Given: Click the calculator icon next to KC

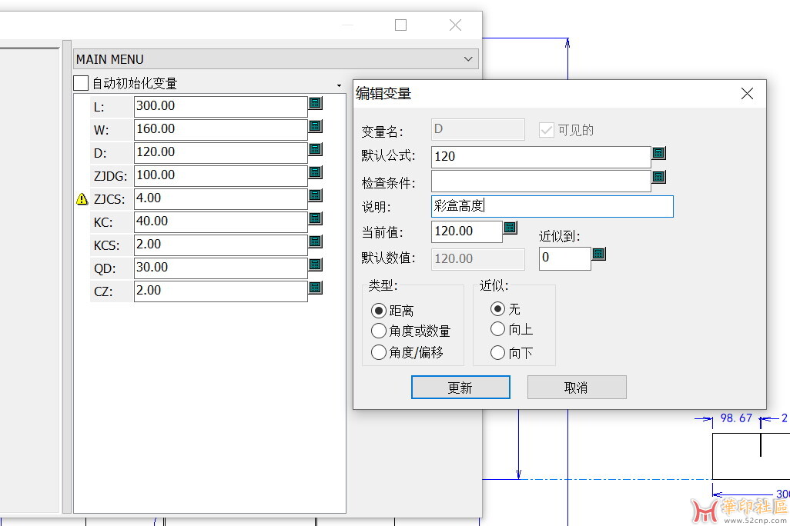Looking at the screenshot, I should pos(316,218).
